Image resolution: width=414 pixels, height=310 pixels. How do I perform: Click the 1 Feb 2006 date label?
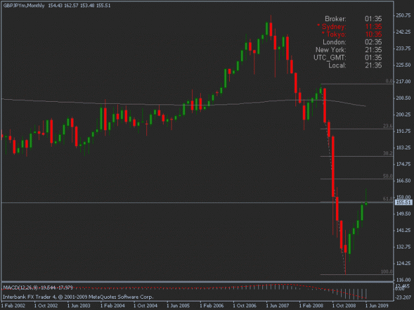point(212,305)
